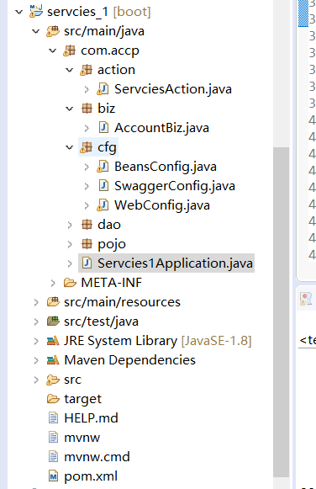This screenshot has height=489, width=316.
Task: Click the mvnw file icon
Action: 53,438
